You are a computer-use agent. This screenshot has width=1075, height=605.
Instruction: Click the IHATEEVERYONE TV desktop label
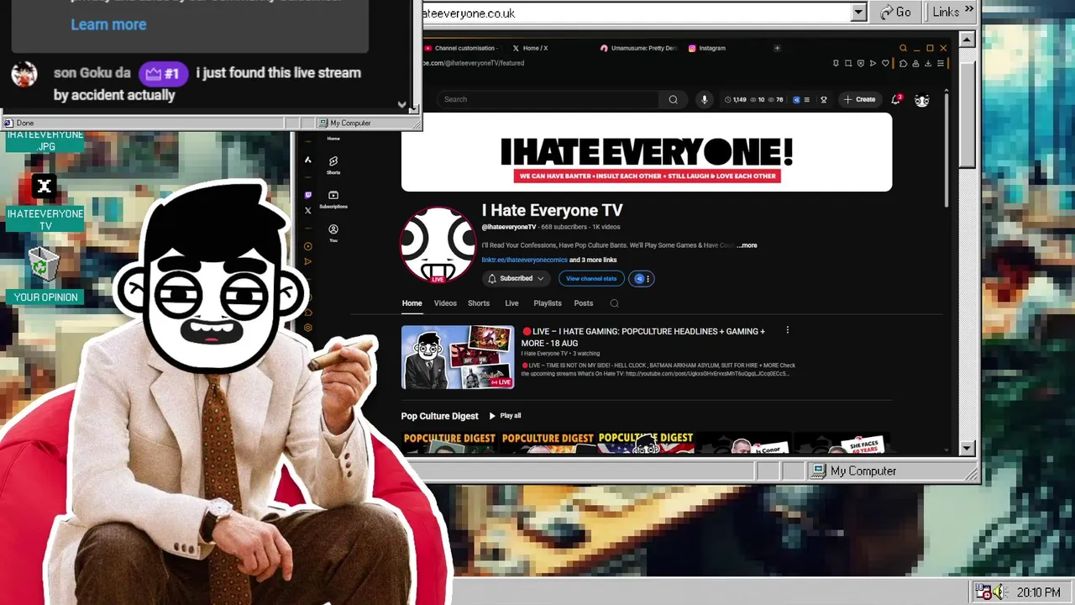(x=45, y=220)
